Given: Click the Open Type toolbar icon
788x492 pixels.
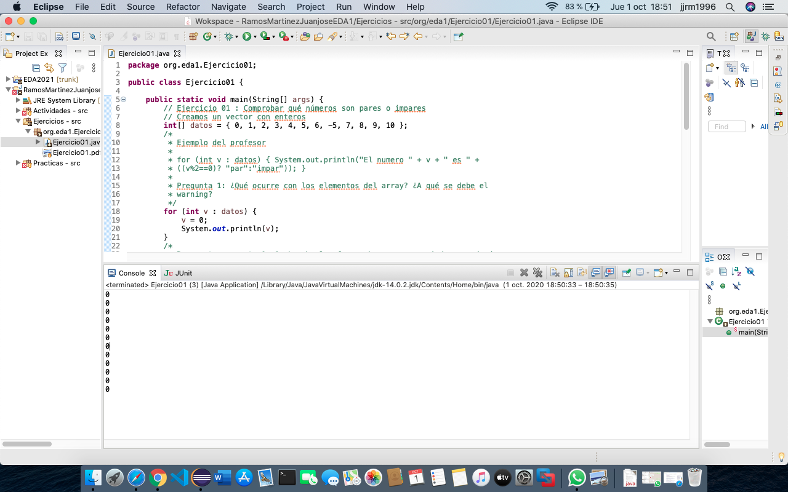Looking at the screenshot, I should (304, 36).
